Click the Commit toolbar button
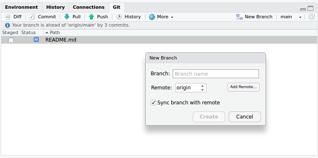Viewport: 318px width, 158px height. point(42,17)
